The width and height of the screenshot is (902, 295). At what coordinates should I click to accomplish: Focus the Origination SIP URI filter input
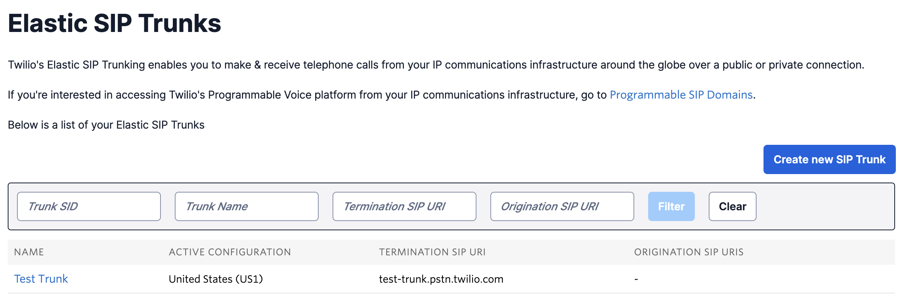[562, 206]
